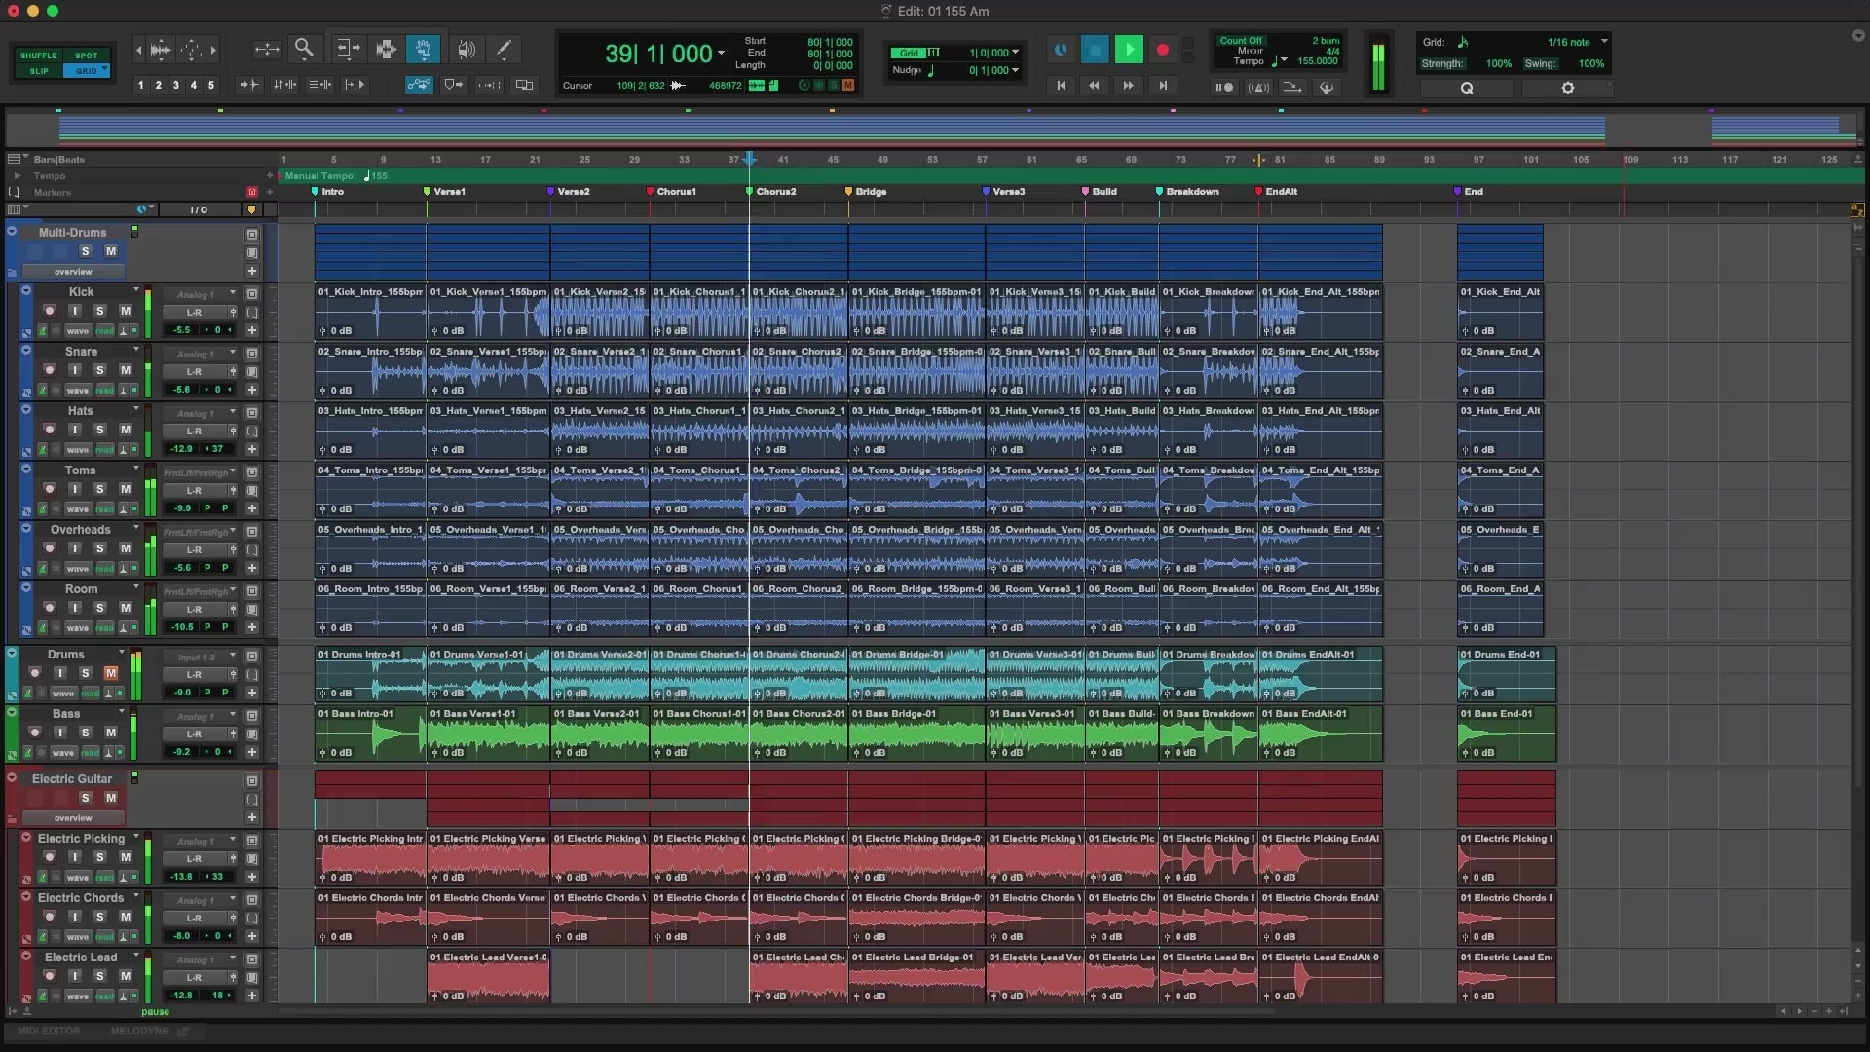Select the Pencil tool
Image resolution: width=1870 pixels, height=1052 pixels.
[504, 49]
